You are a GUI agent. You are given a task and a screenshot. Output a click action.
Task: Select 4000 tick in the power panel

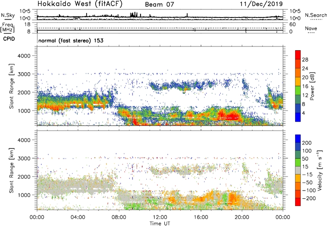[x=24, y=56]
